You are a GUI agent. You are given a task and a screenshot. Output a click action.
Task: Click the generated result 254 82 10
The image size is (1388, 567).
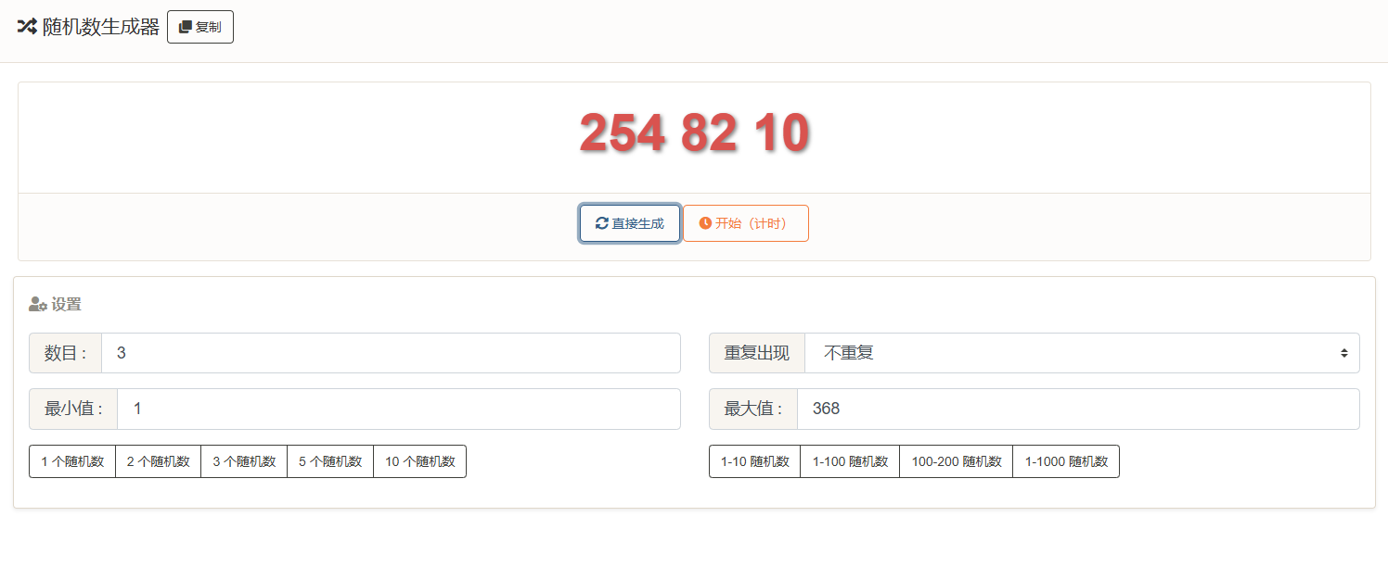click(x=694, y=132)
